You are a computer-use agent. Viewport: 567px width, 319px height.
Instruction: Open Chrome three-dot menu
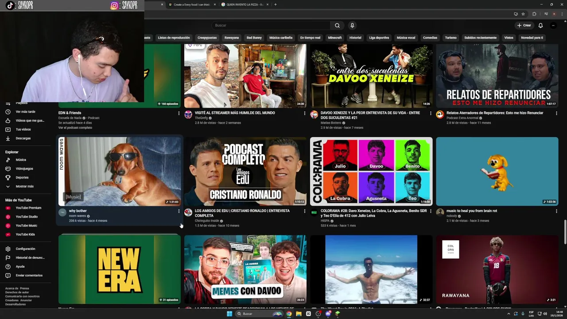pyautogui.click(x=562, y=14)
